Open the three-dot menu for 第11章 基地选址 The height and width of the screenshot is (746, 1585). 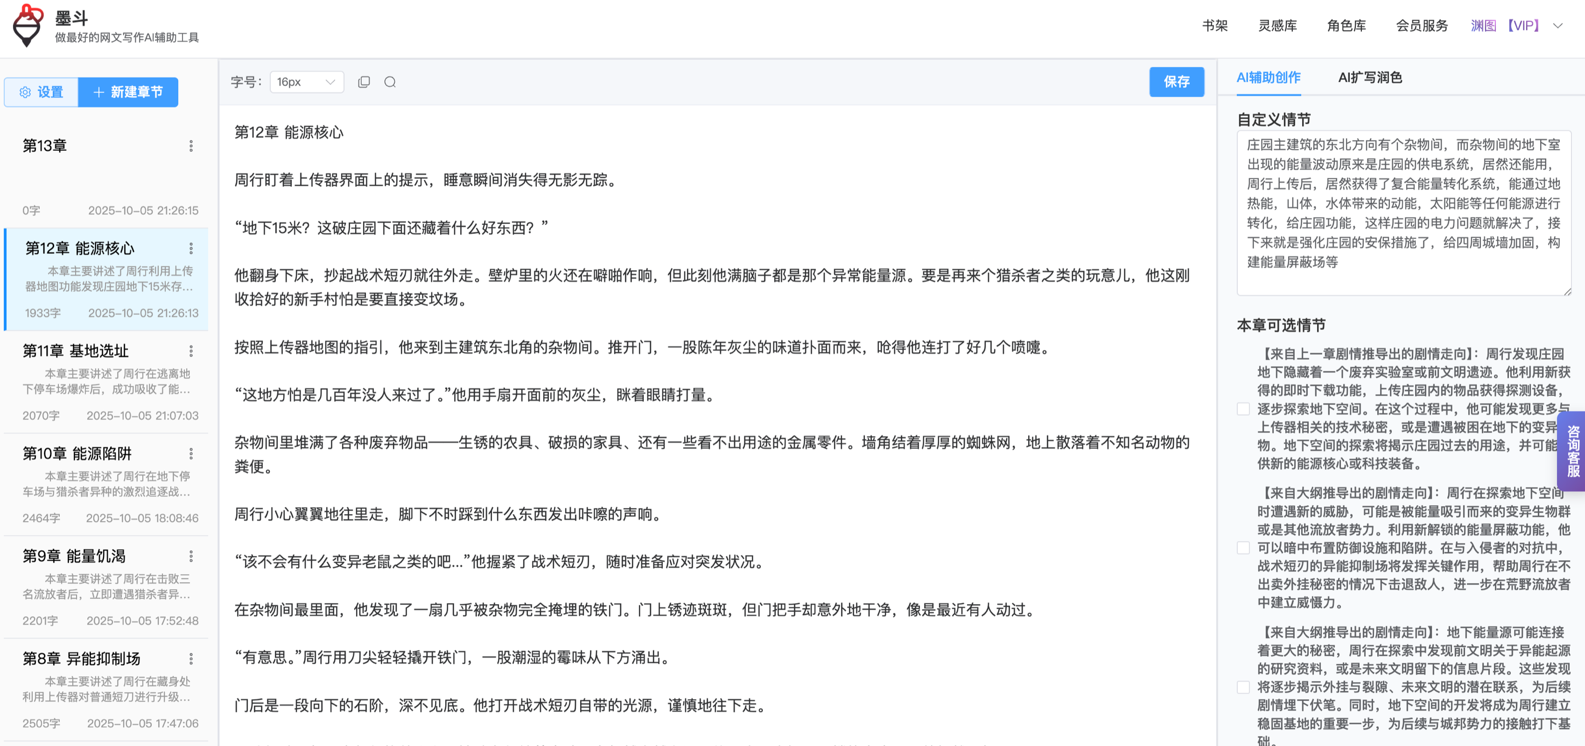point(191,351)
